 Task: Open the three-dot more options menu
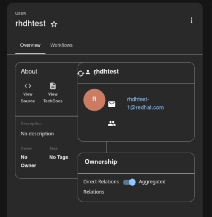192,20
